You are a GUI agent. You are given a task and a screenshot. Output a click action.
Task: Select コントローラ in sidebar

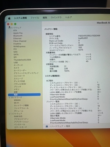19,76
